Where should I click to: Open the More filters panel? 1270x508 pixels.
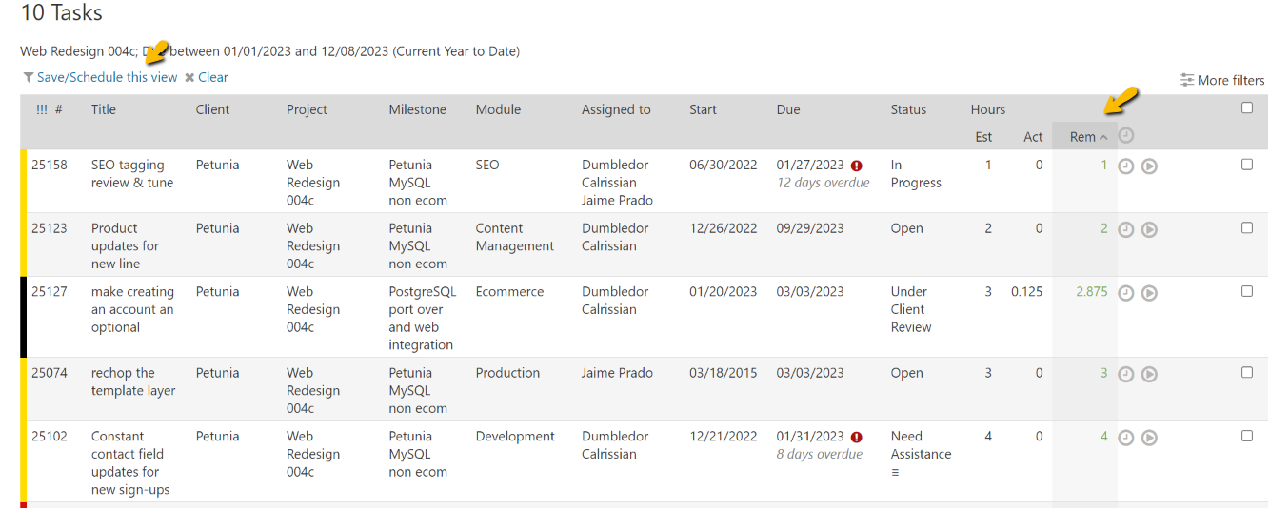[1221, 80]
